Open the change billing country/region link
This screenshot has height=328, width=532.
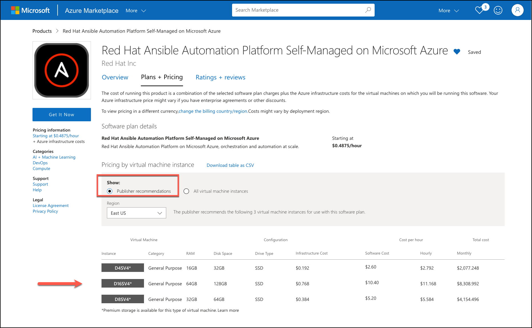tap(213, 111)
